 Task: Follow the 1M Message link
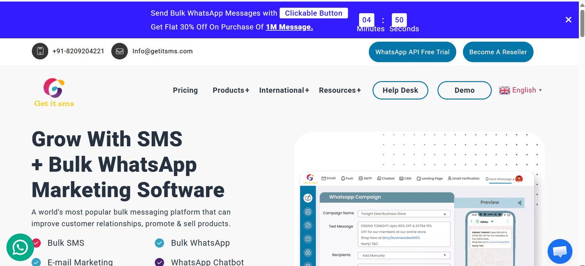click(289, 27)
